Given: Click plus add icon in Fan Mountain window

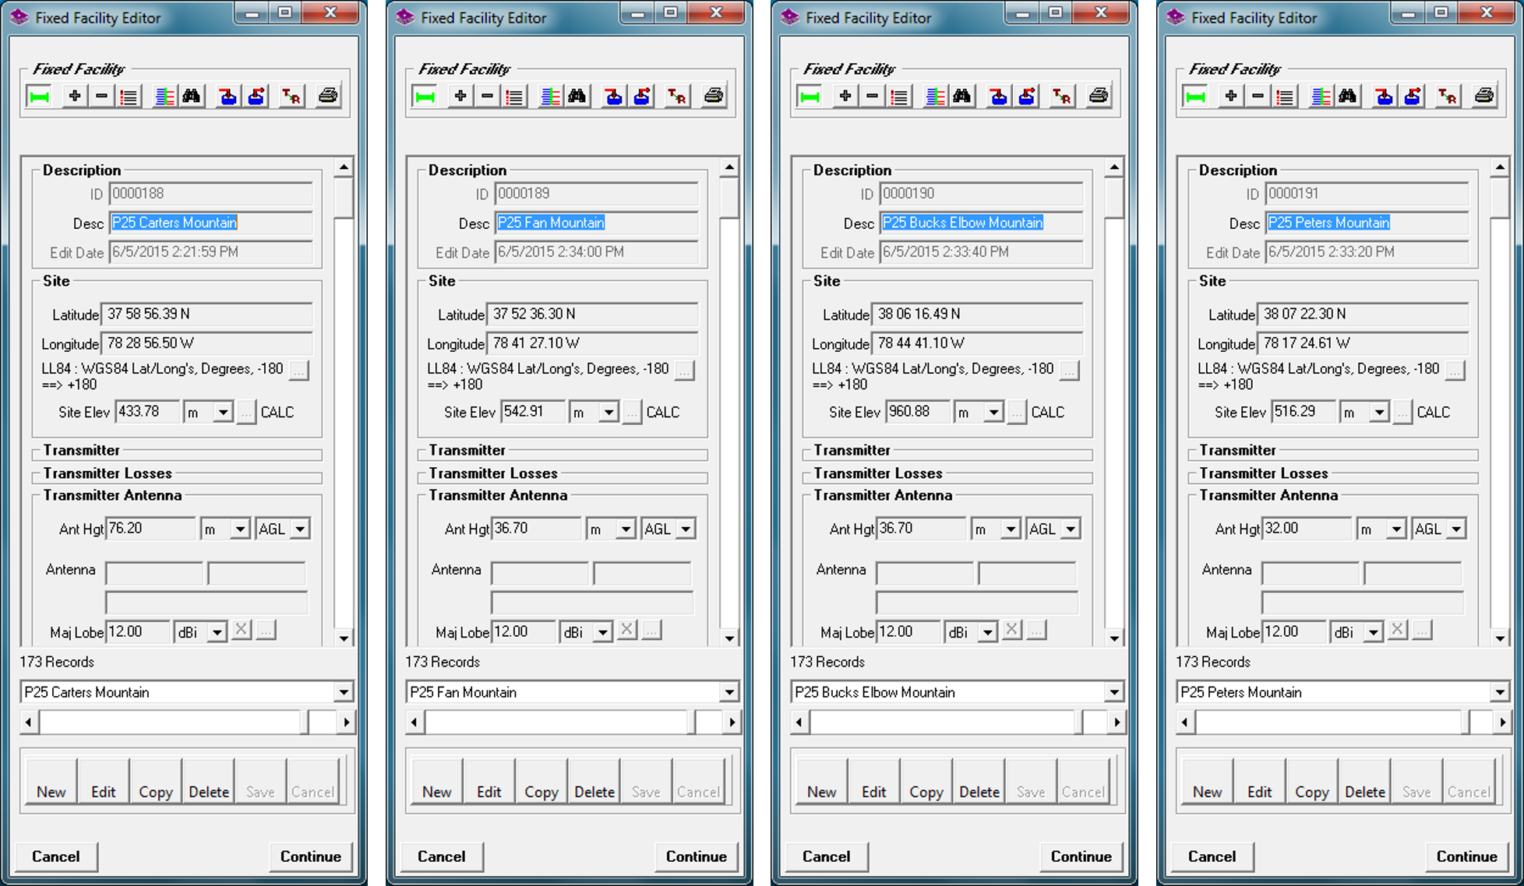Looking at the screenshot, I should (x=460, y=97).
